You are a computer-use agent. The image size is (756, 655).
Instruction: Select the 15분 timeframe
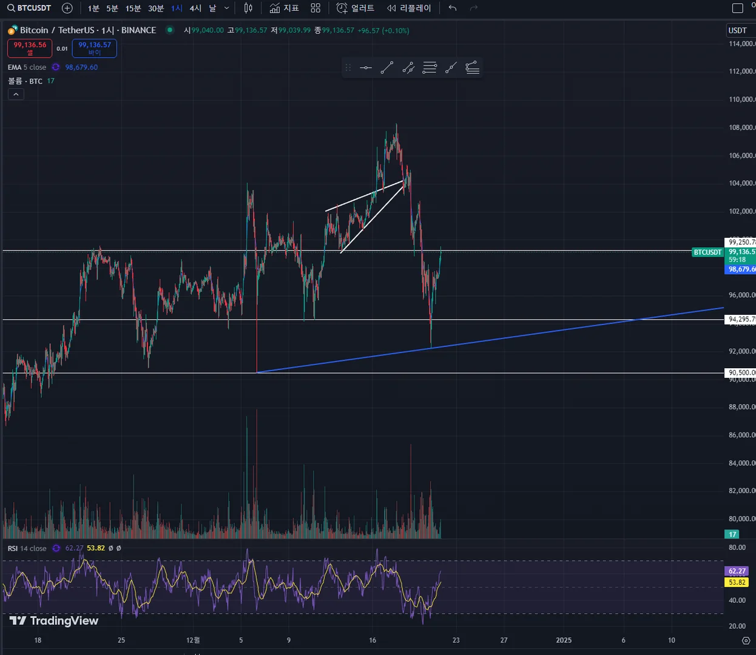coord(133,8)
